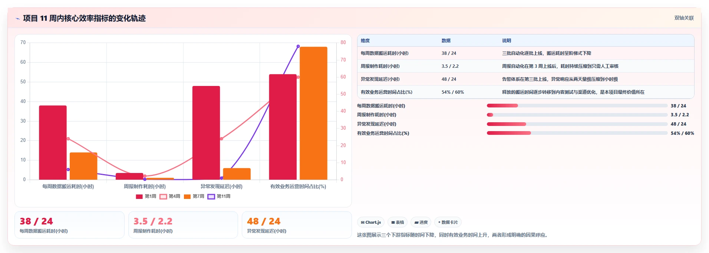This screenshot has height=253, width=709.
Task: Click the Chart.js tag chip
Action: (x=371, y=222)
